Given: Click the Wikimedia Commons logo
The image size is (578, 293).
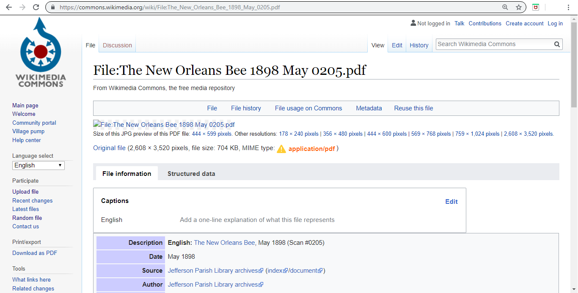Looking at the screenshot, I should tap(41, 52).
